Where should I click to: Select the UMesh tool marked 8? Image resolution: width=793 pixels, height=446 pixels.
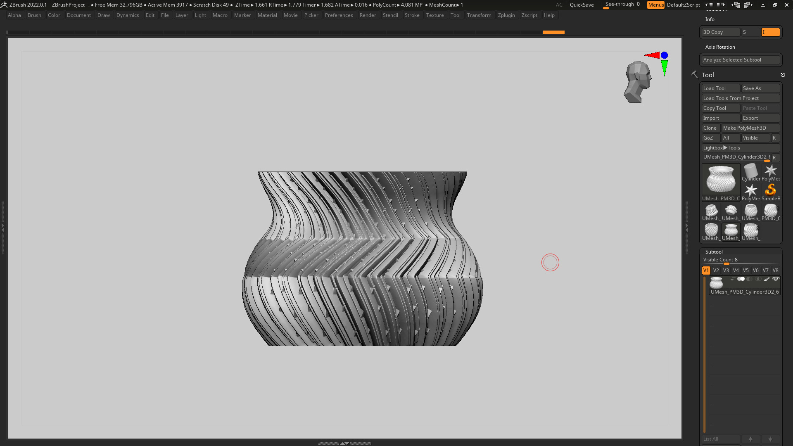(x=750, y=232)
